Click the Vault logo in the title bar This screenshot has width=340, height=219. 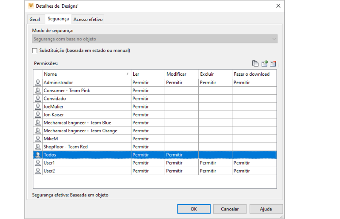pos(30,6)
